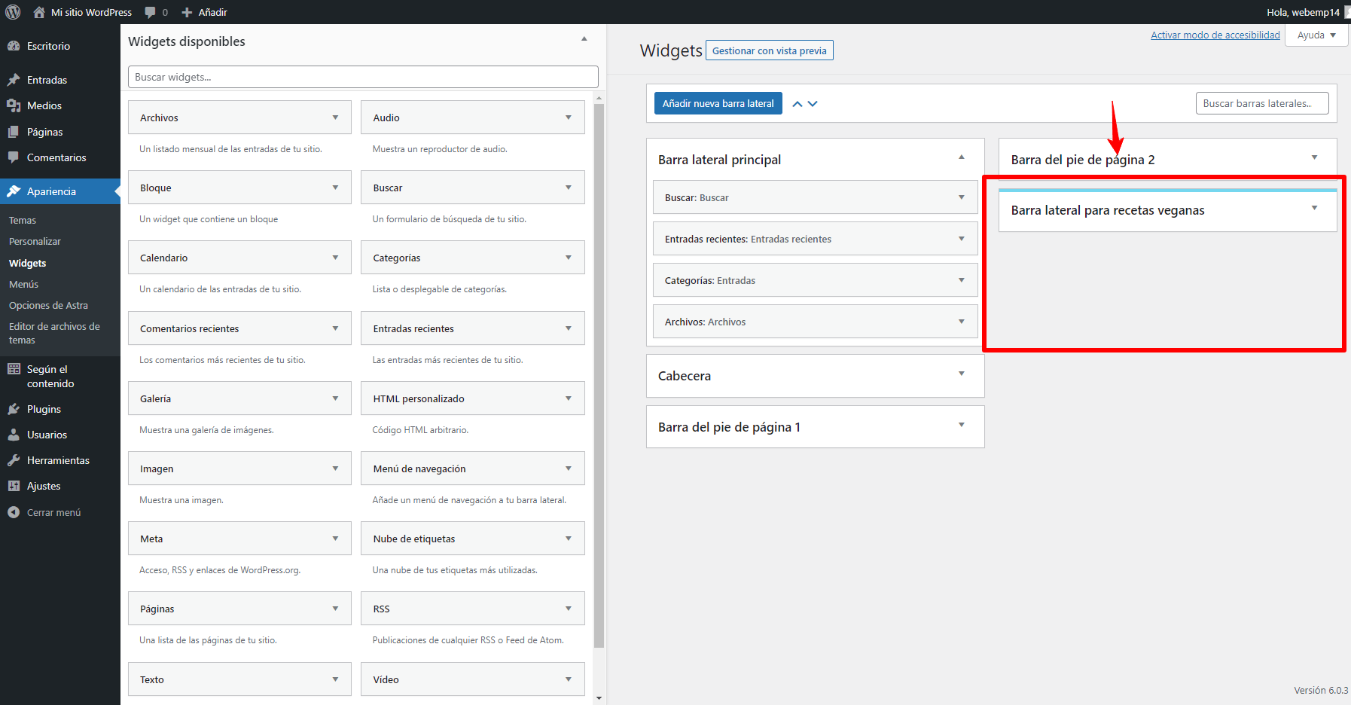Click the Ajustes settings icon

coord(14,486)
